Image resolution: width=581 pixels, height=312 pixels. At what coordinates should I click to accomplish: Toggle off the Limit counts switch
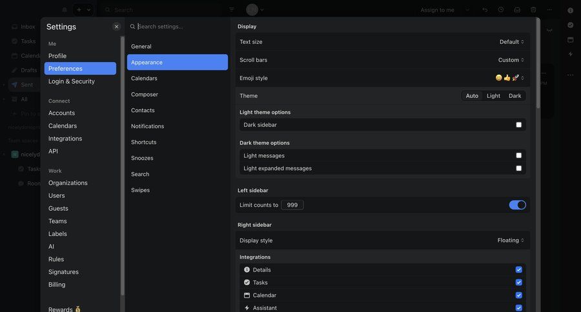point(517,205)
